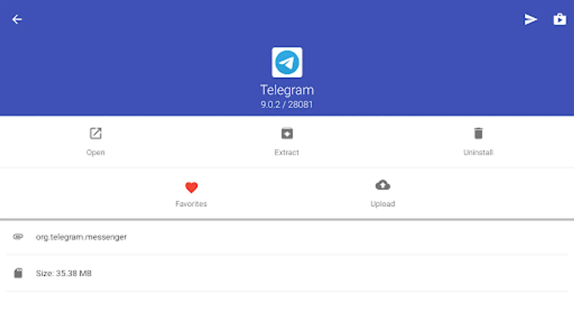Click the Telegram app title
Viewport: 574px width, 323px height.
click(287, 90)
